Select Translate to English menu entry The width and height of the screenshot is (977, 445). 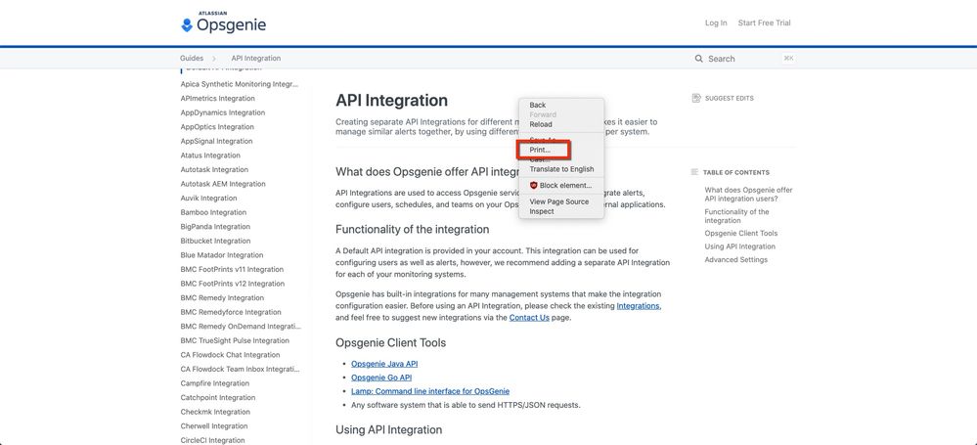click(x=562, y=169)
